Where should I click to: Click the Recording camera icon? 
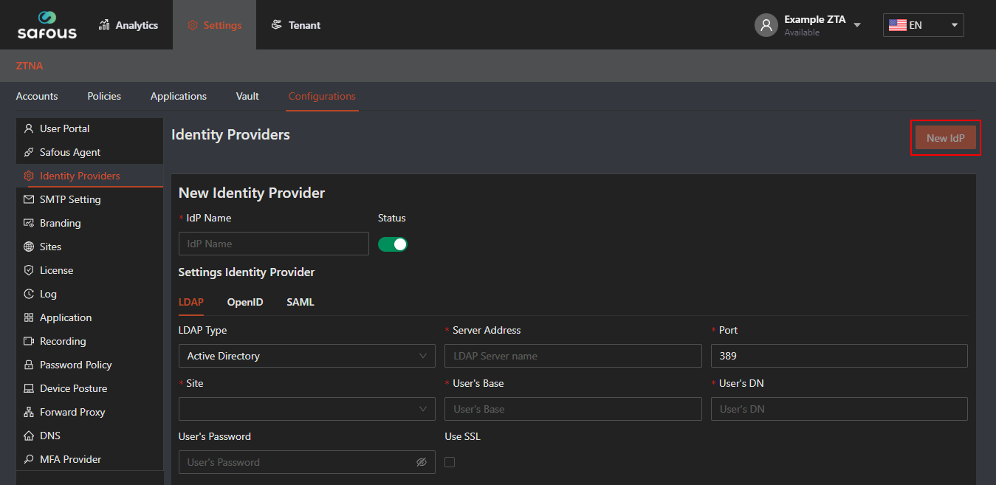point(29,341)
